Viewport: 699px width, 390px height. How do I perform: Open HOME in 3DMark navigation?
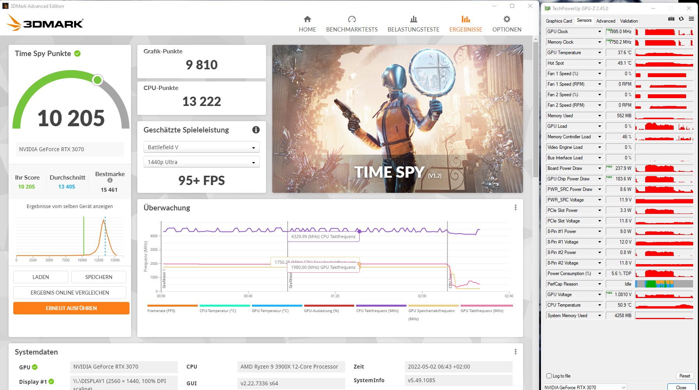pyautogui.click(x=307, y=24)
